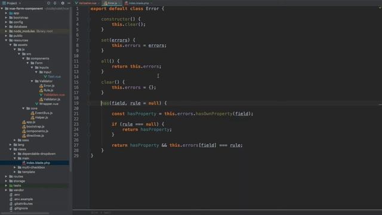Select the Form folder name
The image size is (382, 215).
coord(39,63)
